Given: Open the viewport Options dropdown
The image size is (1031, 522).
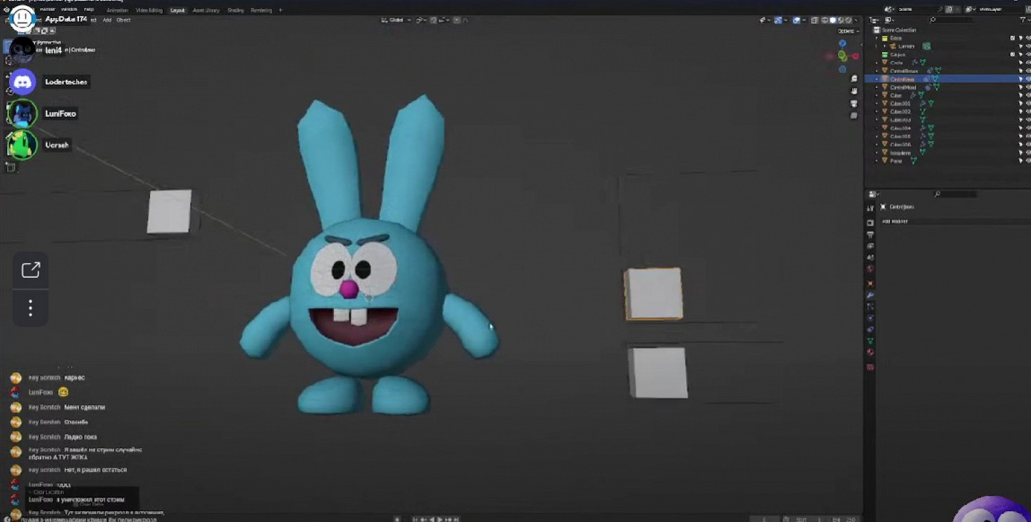Looking at the screenshot, I should [848, 31].
